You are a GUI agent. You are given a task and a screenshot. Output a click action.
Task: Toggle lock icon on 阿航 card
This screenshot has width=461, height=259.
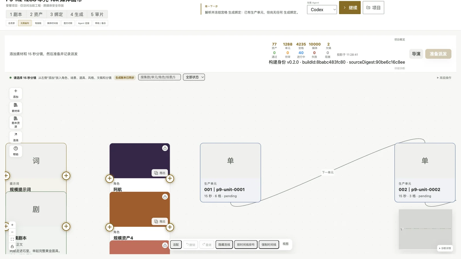(x=165, y=148)
